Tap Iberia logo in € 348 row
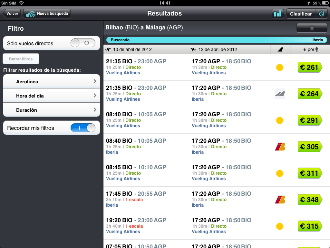 pyautogui.click(x=280, y=200)
